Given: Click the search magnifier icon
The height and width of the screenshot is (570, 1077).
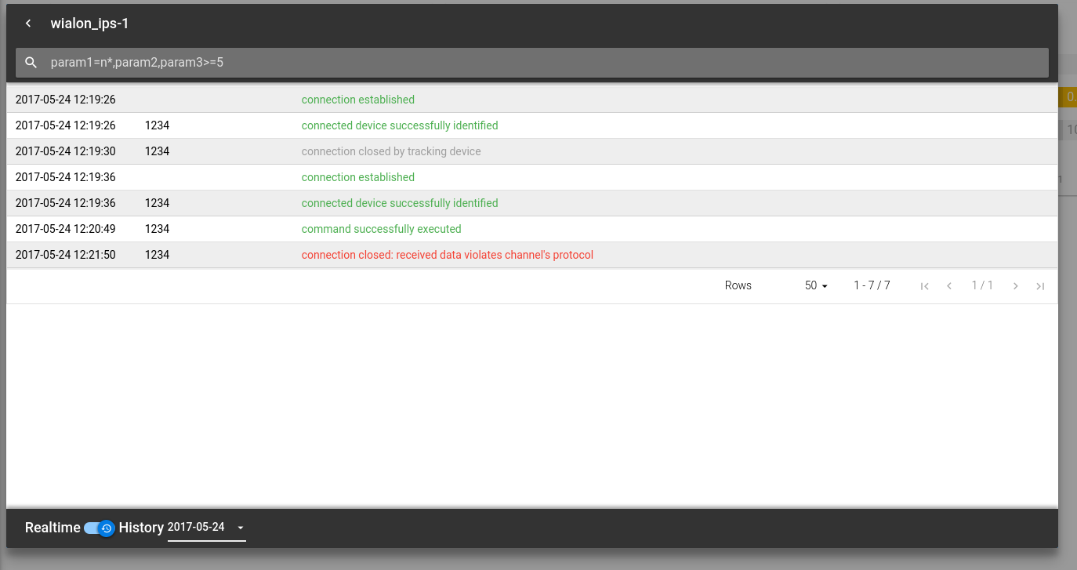Looking at the screenshot, I should coord(31,63).
